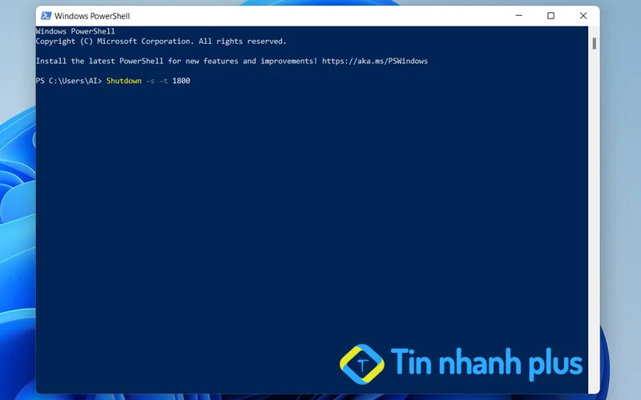Image resolution: width=641 pixels, height=400 pixels.
Task: Click the PS C:\Users\AI> prompt text
Action: click(69, 81)
